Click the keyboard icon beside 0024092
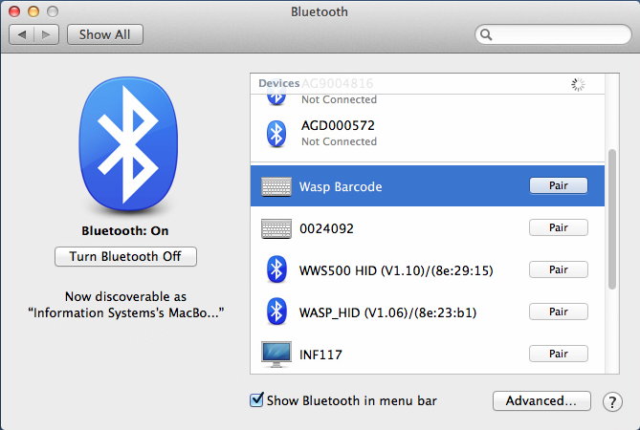This screenshot has height=430, width=640. click(x=276, y=228)
